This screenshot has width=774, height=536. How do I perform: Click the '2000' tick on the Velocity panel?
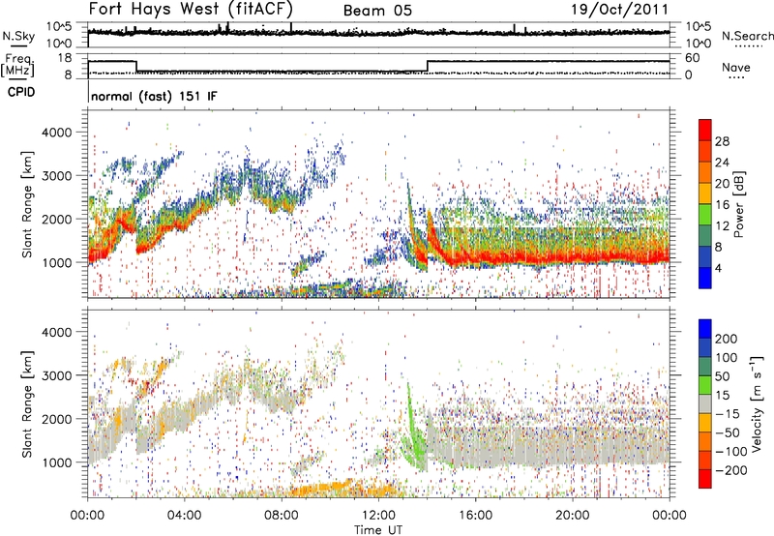click(x=57, y=419)
